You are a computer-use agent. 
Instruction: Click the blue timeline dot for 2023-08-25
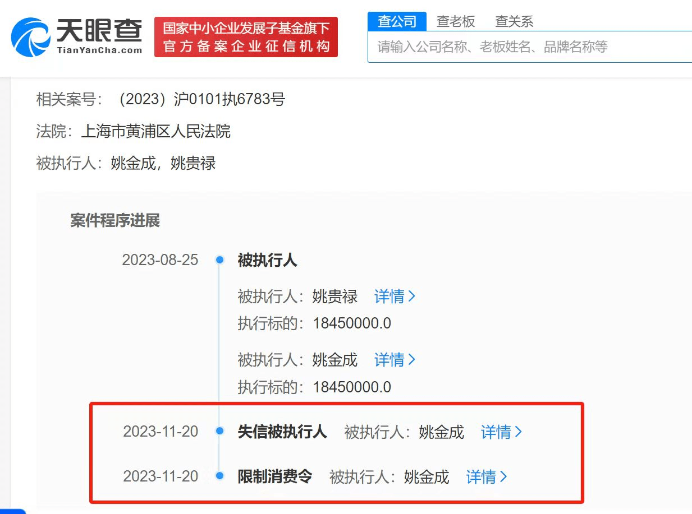point(219,260)
